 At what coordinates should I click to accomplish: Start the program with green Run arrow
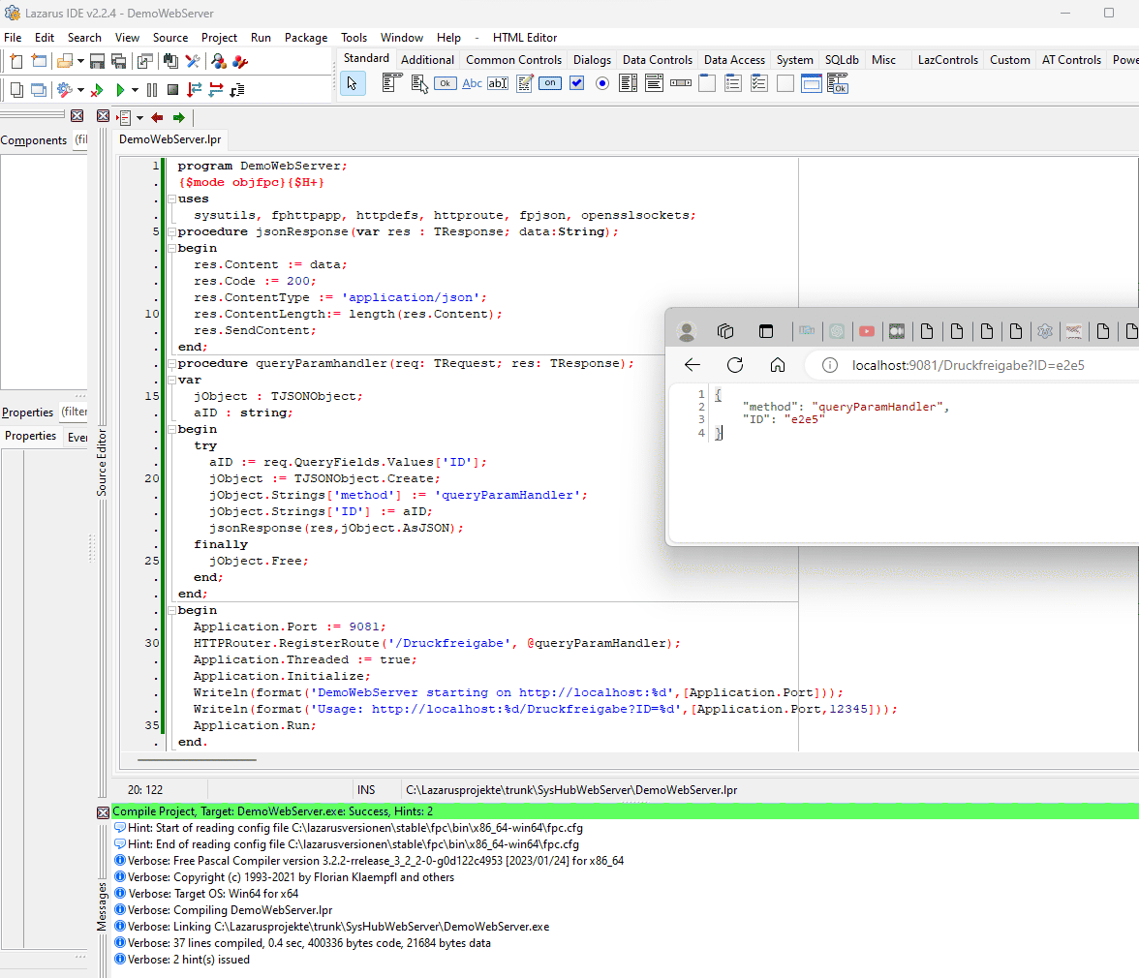coord(120,90)
